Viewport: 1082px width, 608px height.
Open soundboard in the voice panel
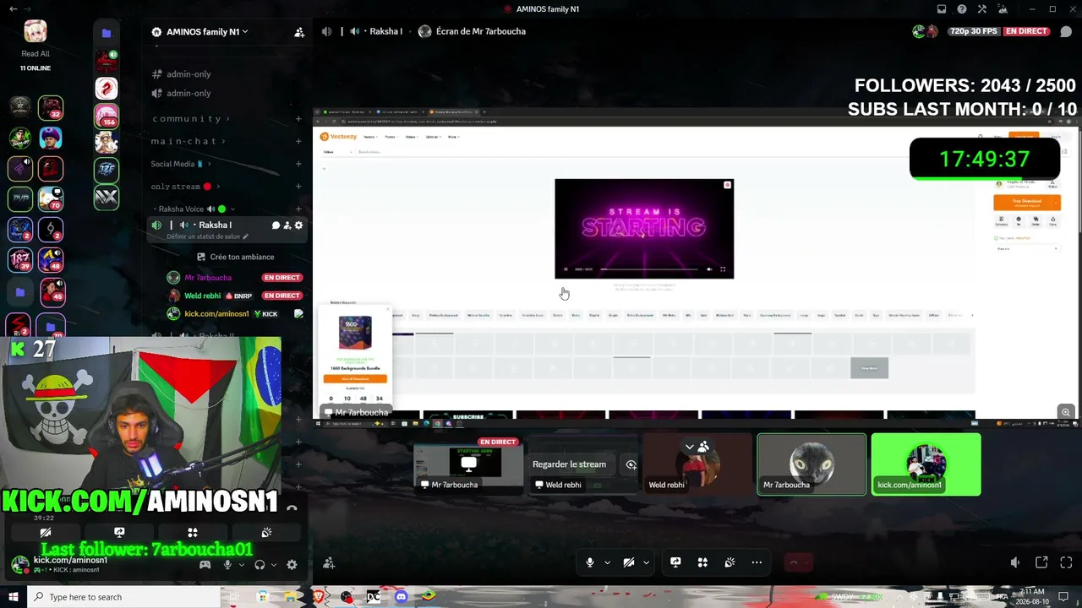click(266, 533)
